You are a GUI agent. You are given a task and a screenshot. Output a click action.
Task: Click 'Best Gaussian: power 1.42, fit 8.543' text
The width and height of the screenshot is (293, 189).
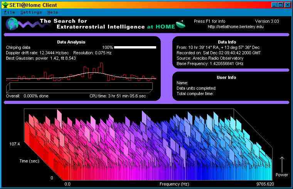pyautogui.click(x=41, y=58)
